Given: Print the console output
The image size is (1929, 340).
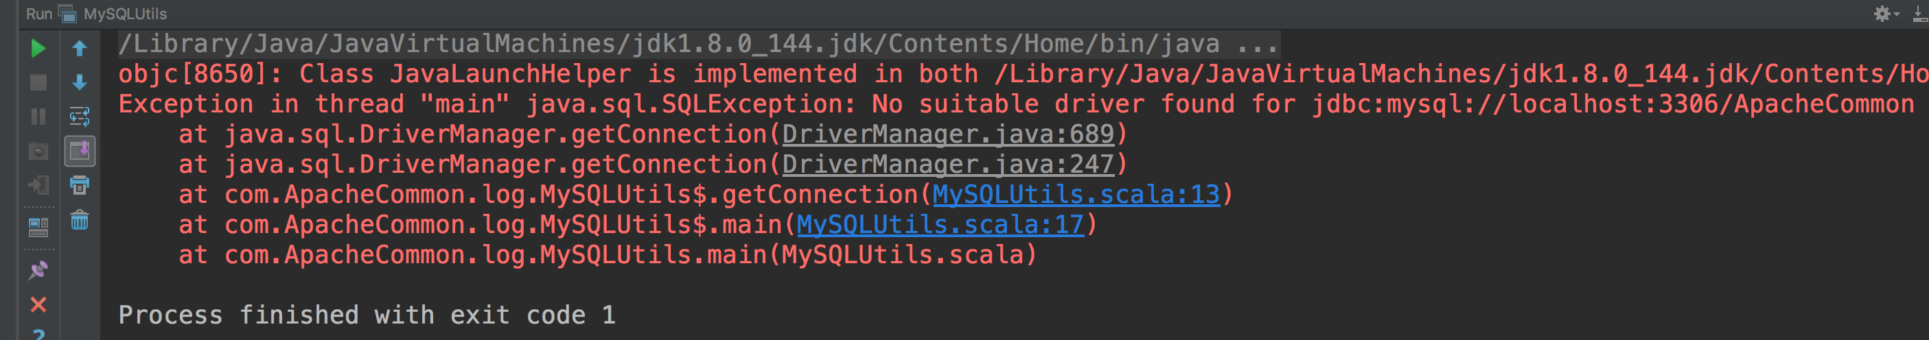Looking at the screenshot, I should point(80,185).
